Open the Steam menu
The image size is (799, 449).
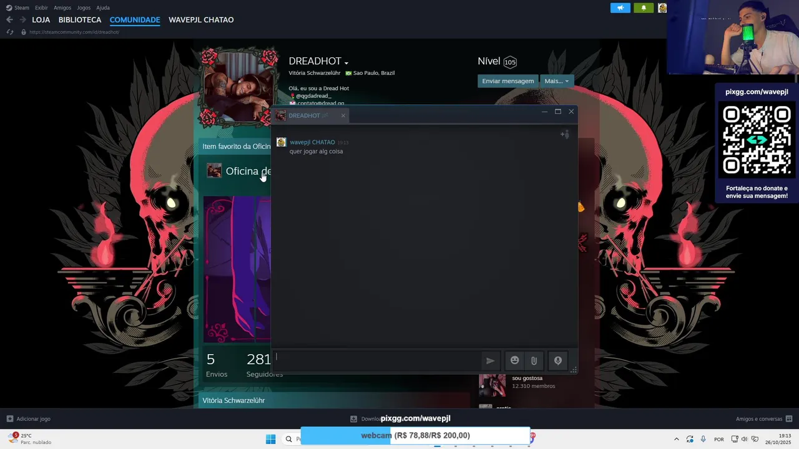(17, 7)
